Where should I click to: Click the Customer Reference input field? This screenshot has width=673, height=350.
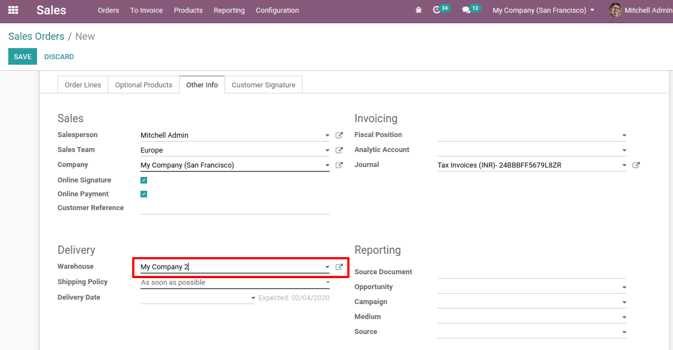tap(235, 208)
